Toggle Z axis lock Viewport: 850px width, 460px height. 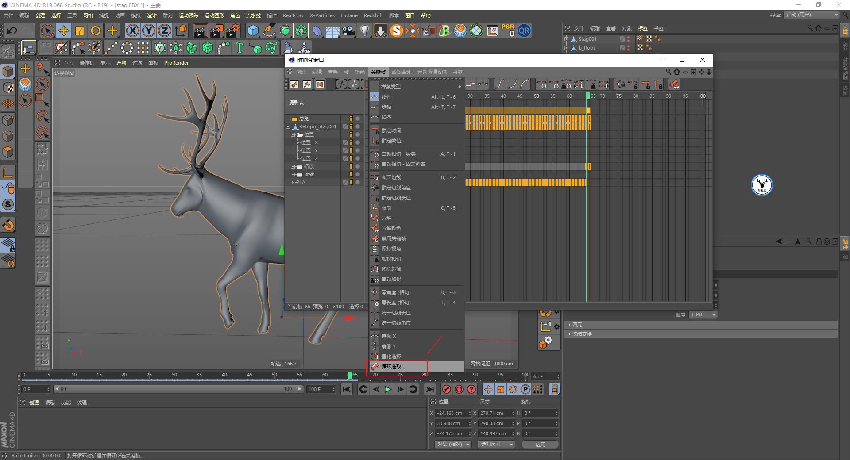(x=164, y=31)
